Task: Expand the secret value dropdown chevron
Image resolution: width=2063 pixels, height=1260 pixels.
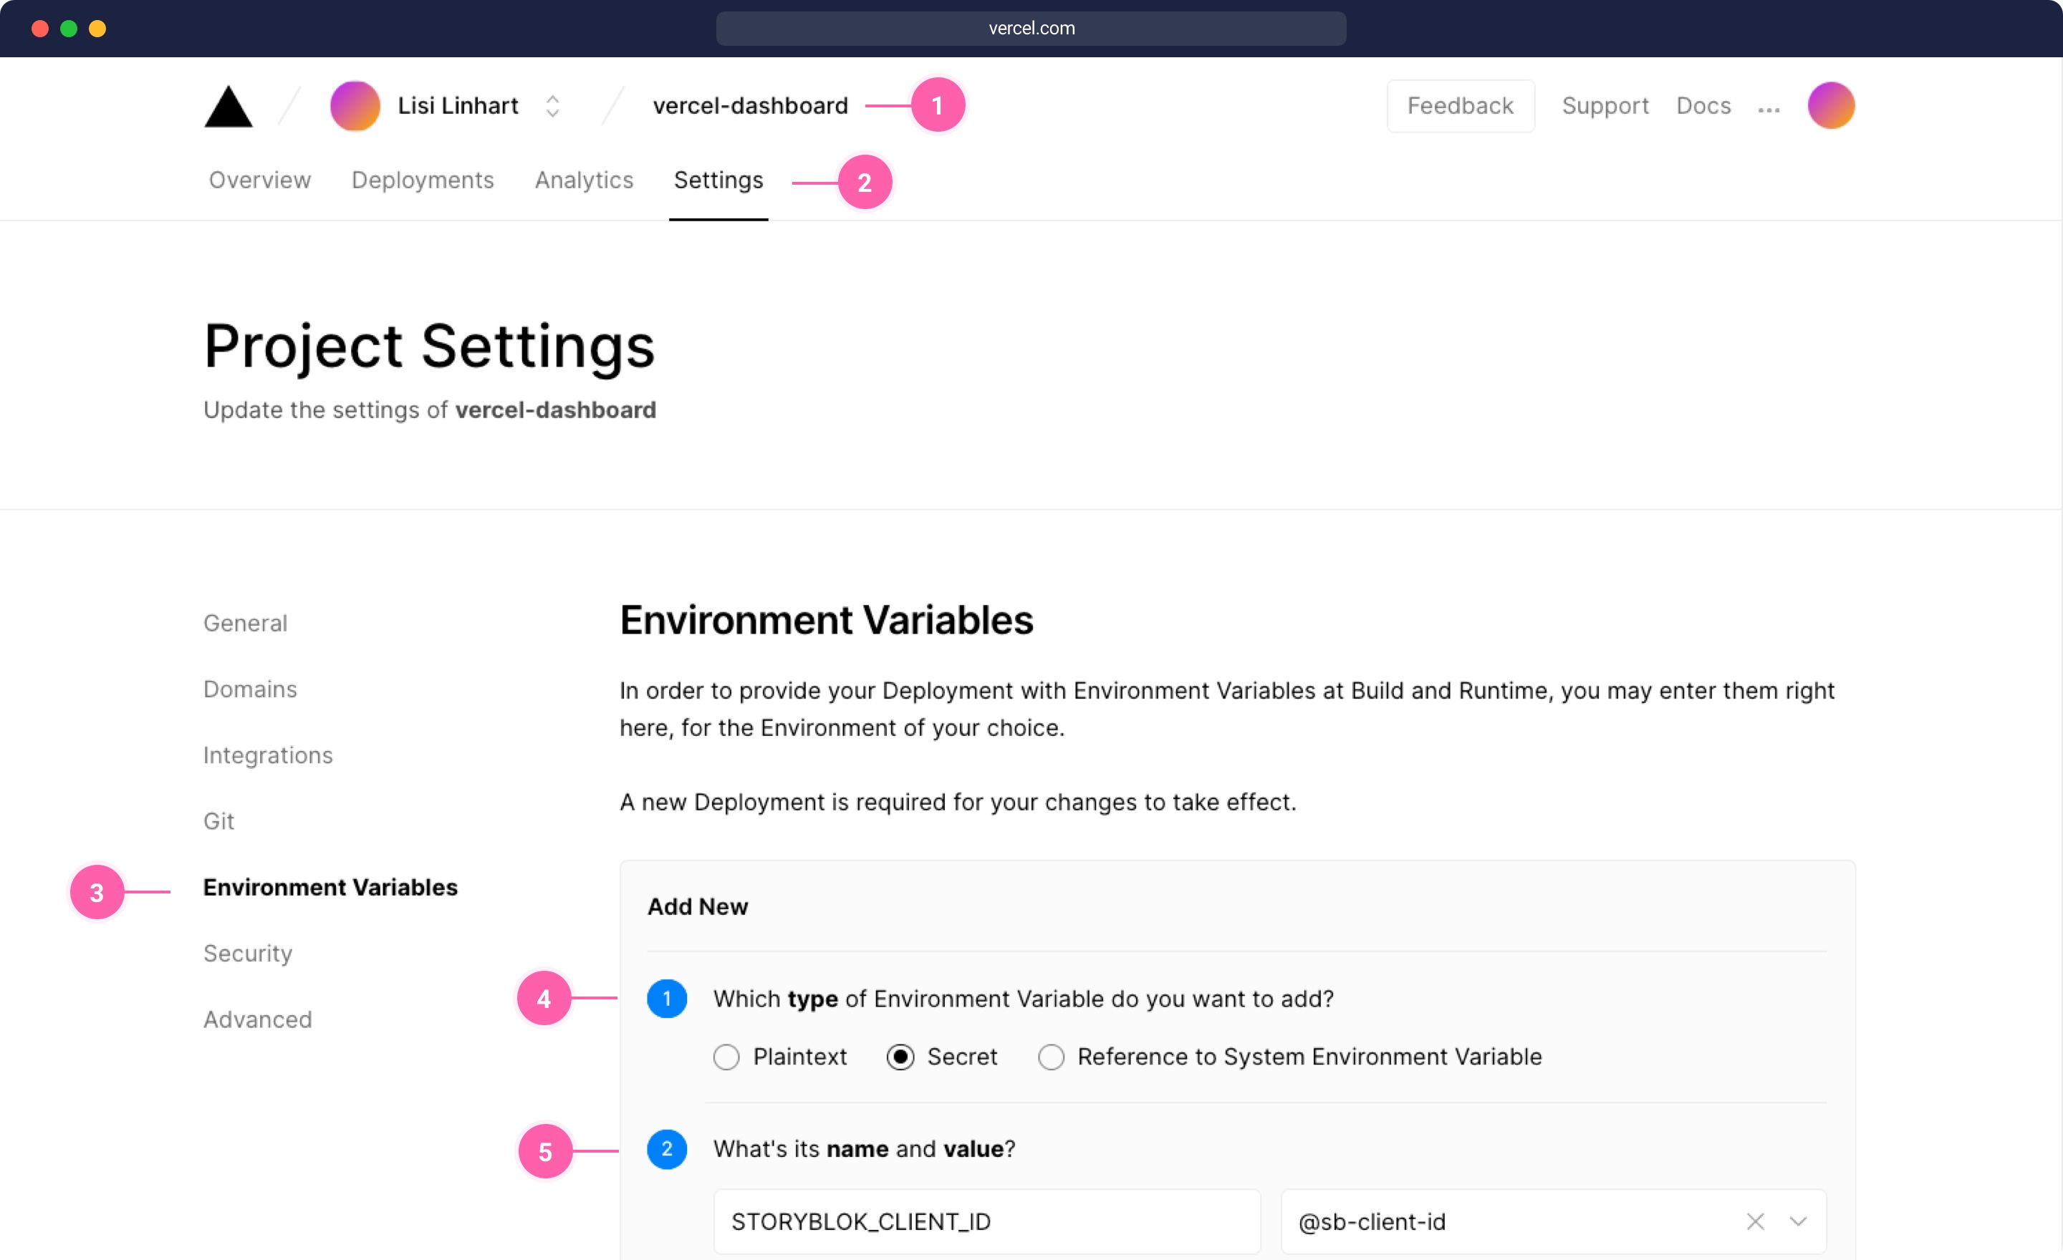Action: (x=1797, y=1222)
